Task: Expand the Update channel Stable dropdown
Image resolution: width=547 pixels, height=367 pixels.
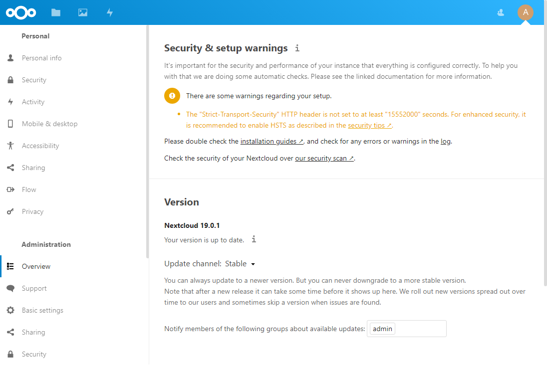Action: tap(240, 264)
